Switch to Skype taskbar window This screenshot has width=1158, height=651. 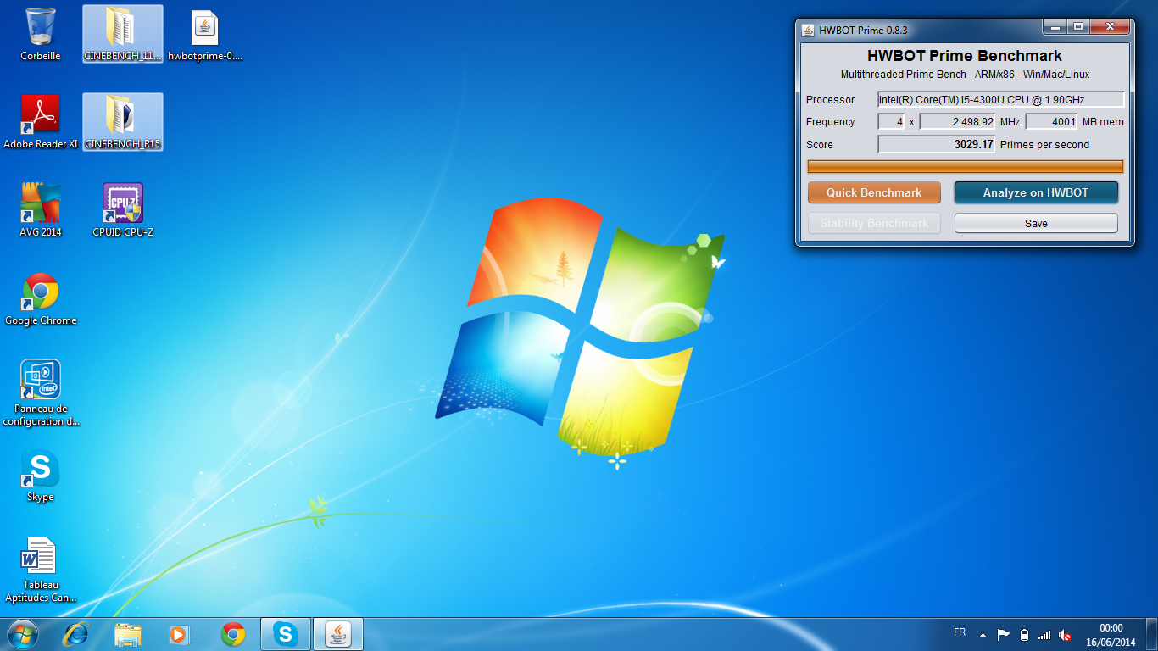pos(286,634)
